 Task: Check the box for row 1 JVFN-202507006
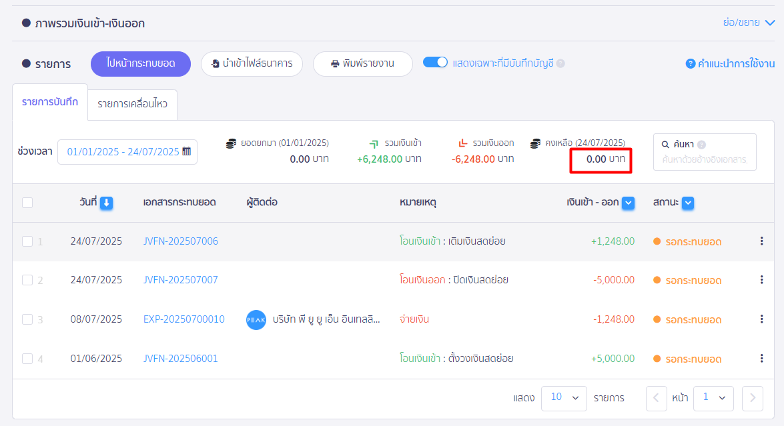(27, 242)
